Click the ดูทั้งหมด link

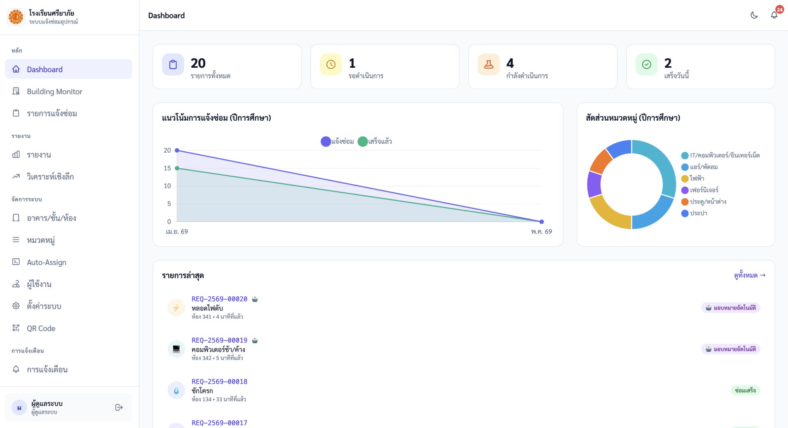point(749,275)
